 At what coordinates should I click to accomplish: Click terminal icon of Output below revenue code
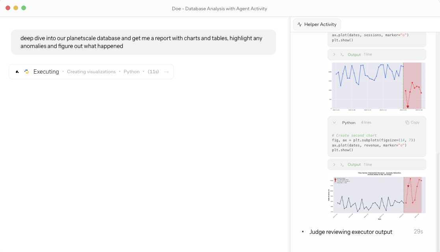coord(342,165)
